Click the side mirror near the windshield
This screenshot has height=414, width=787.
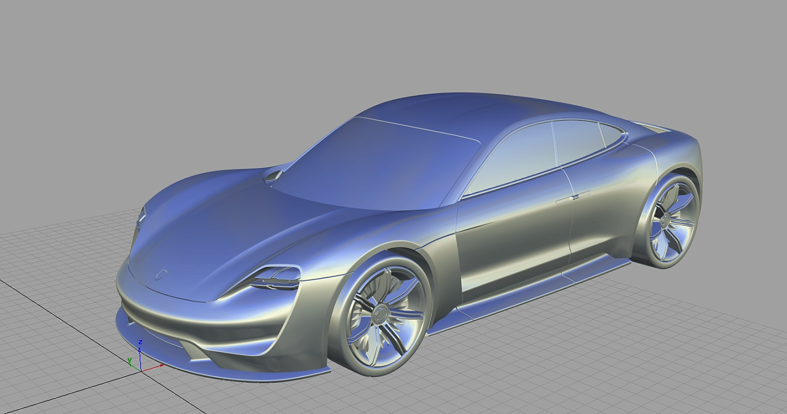pyautogui.click(x=273, y=175)
